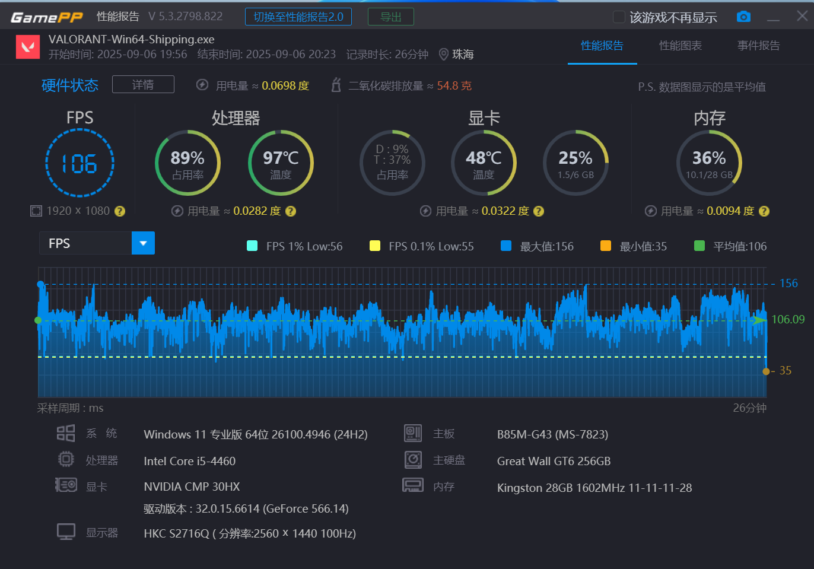Click the 导出 export button
This screenshot has height=569, width=814.
[x=390, y=17]
